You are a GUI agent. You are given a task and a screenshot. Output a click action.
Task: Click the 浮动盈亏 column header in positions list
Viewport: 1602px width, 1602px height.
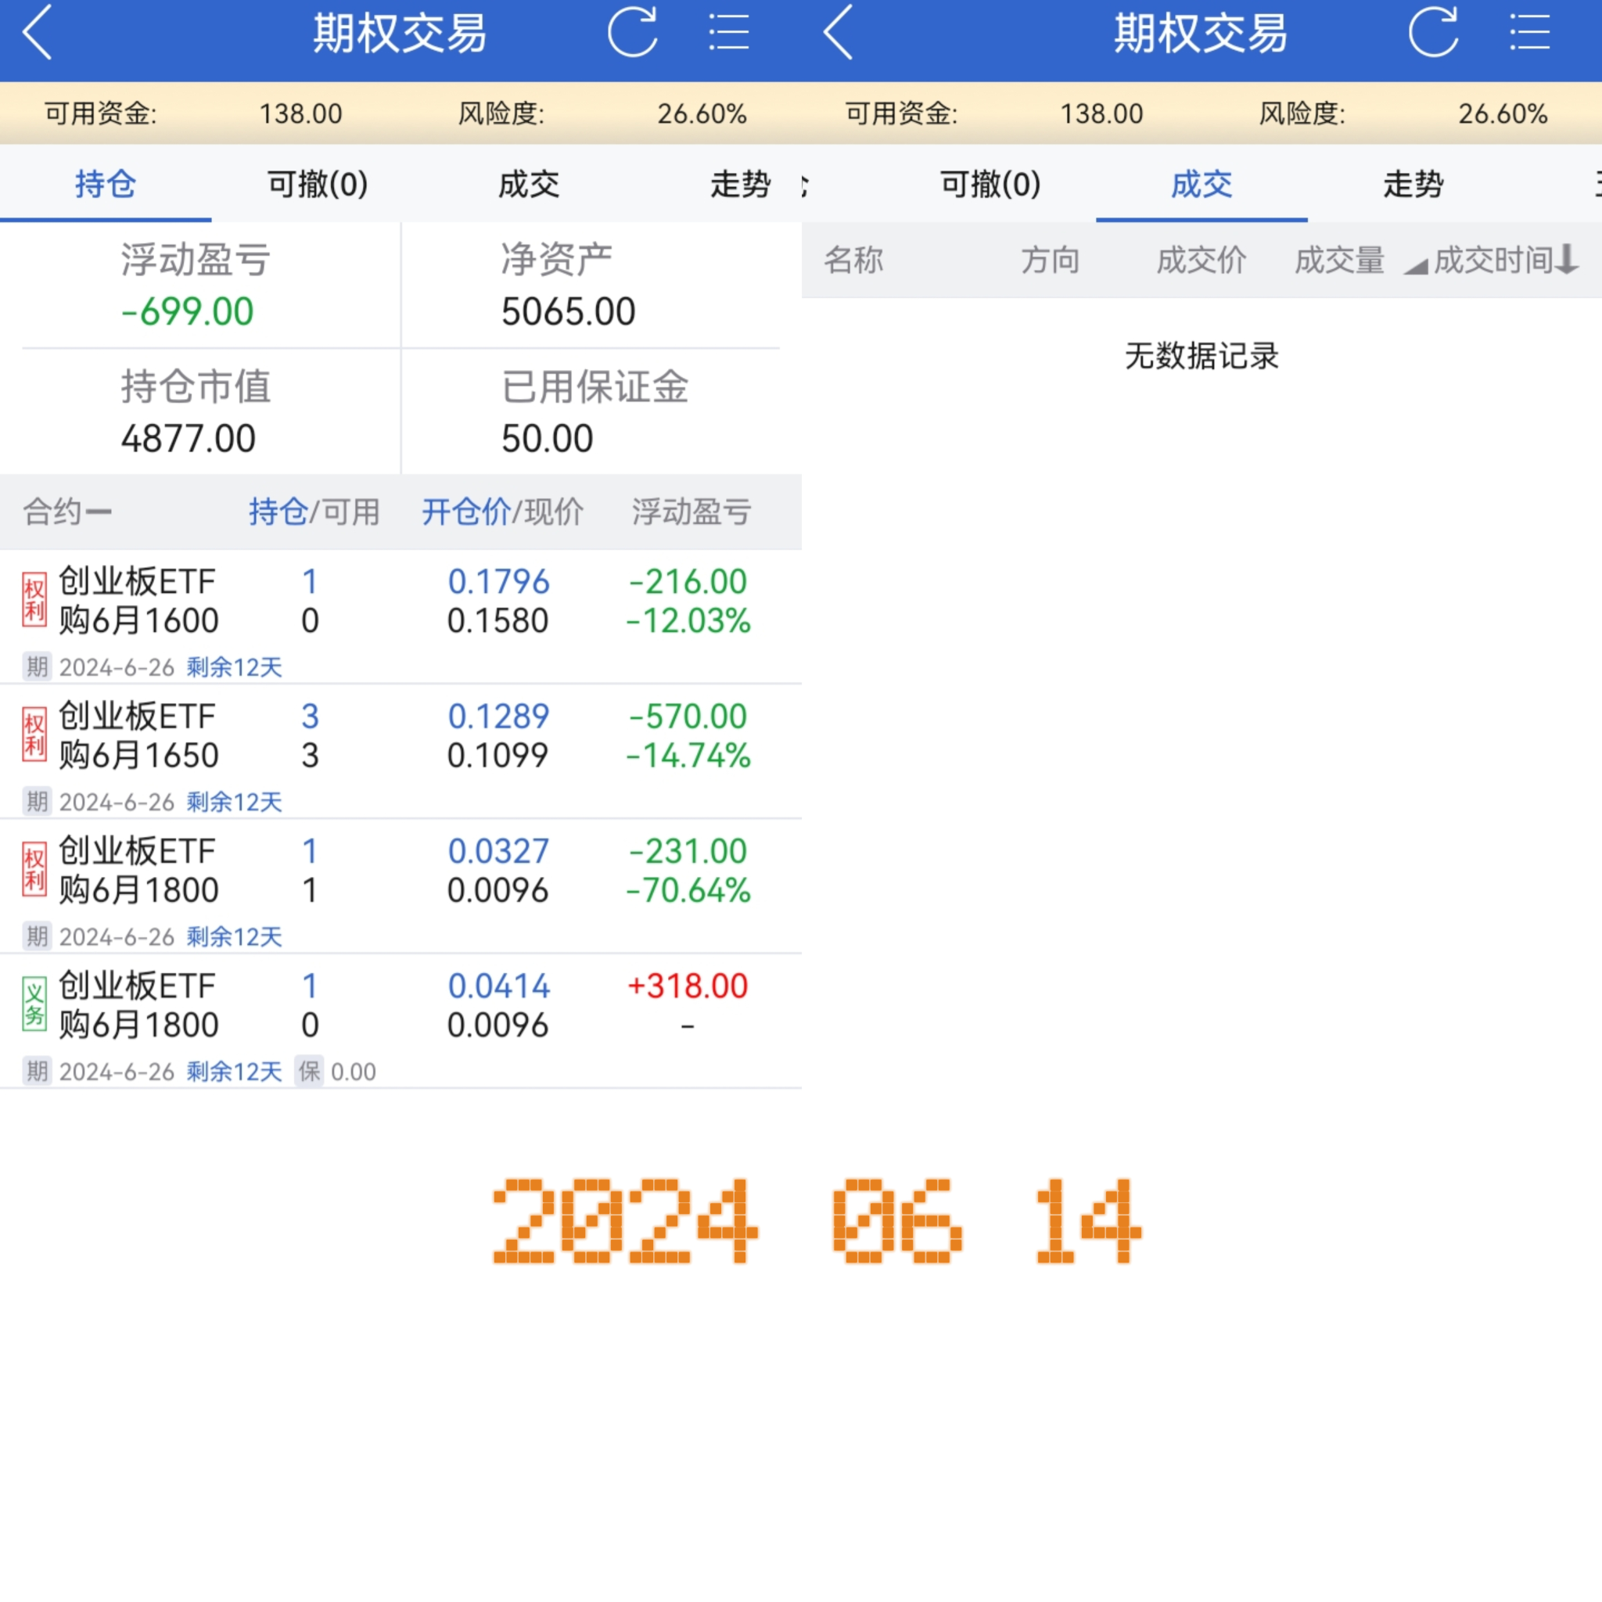pyautogui.click(x=691, y=512)
